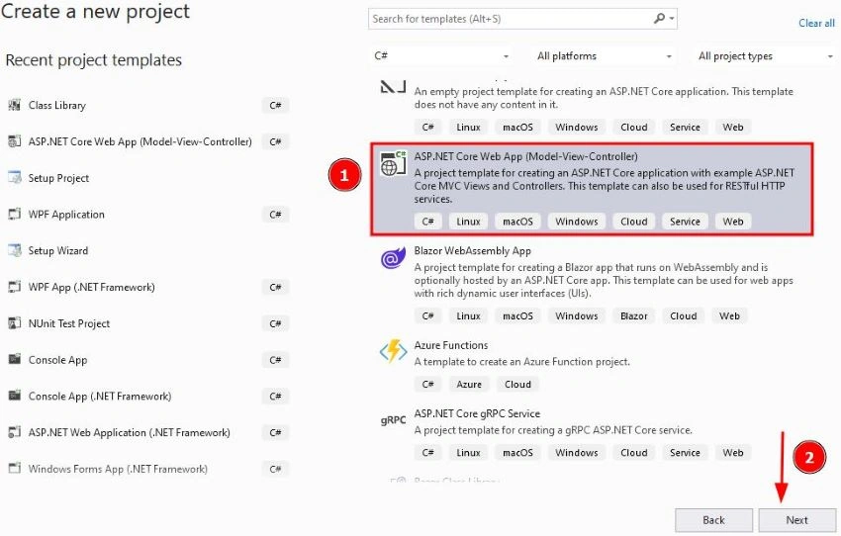The height and width of the screenshot is (536, 841).
Task: Click the recent ASP.NET Core Web App MVC icon
Action: tap(15, 141)
